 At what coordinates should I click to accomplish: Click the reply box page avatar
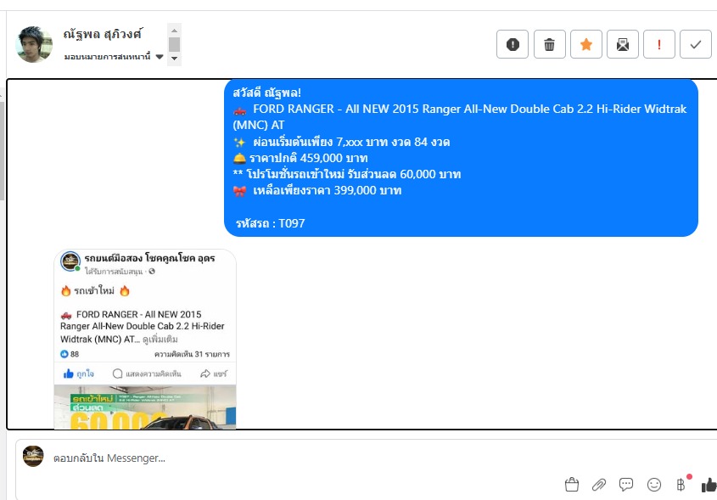tap(33, 456)
